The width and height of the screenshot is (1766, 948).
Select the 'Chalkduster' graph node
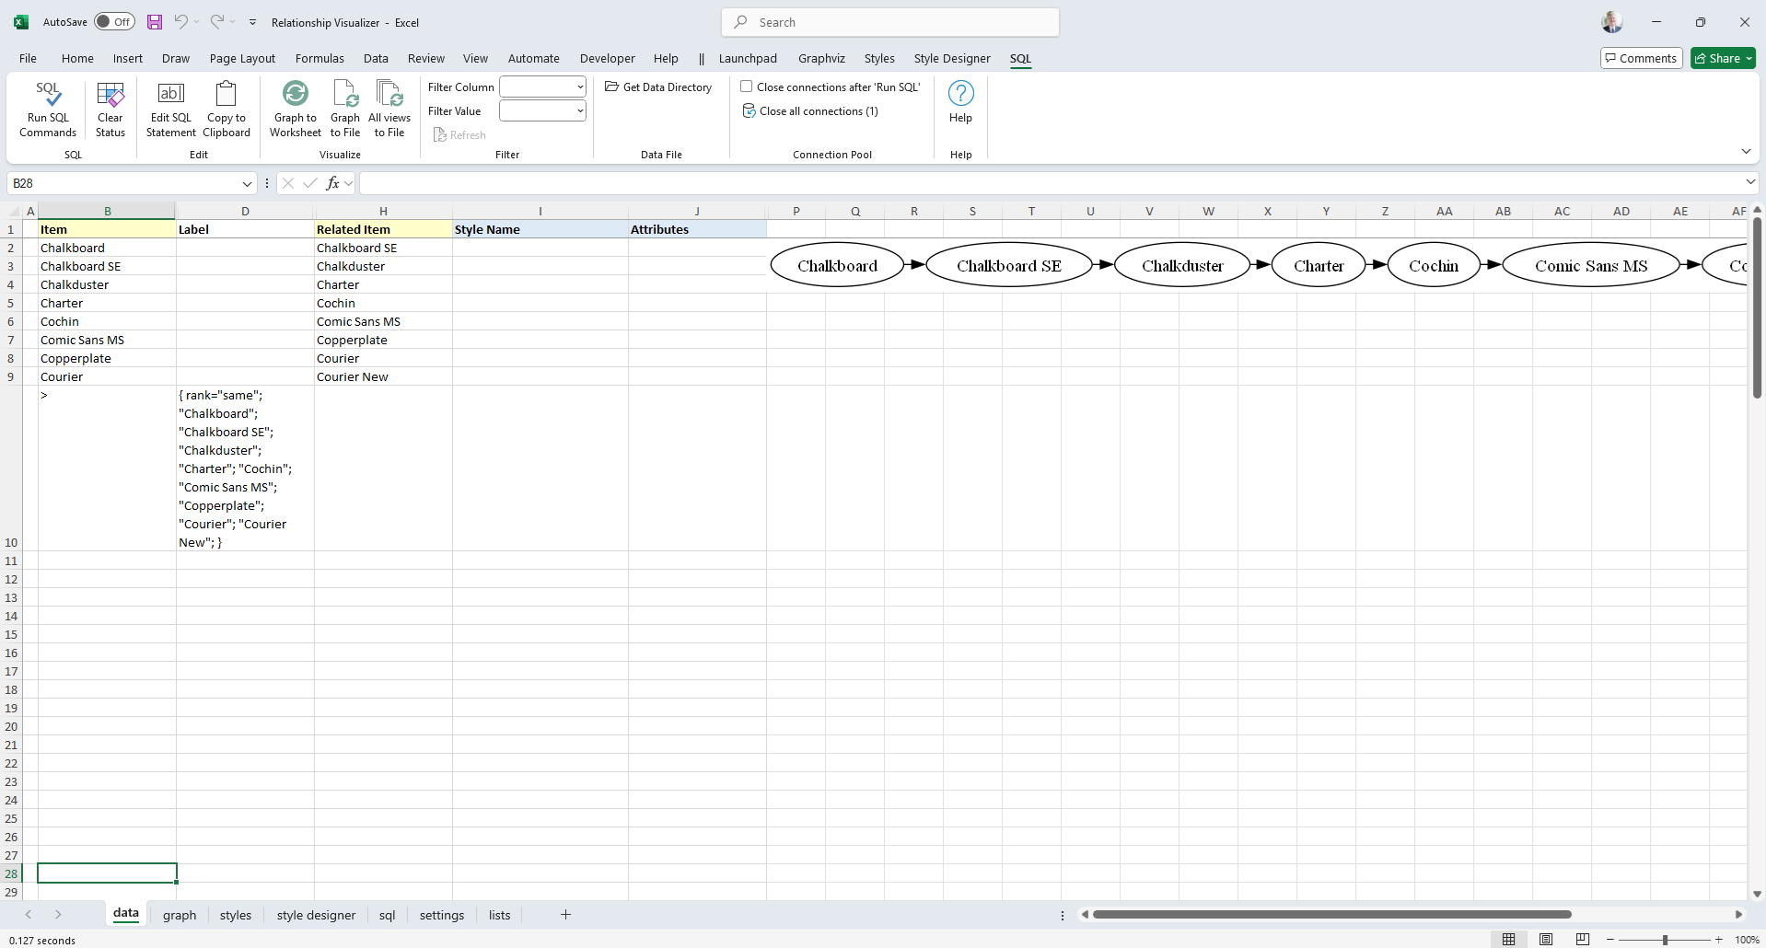click(x=1182, y=266)
